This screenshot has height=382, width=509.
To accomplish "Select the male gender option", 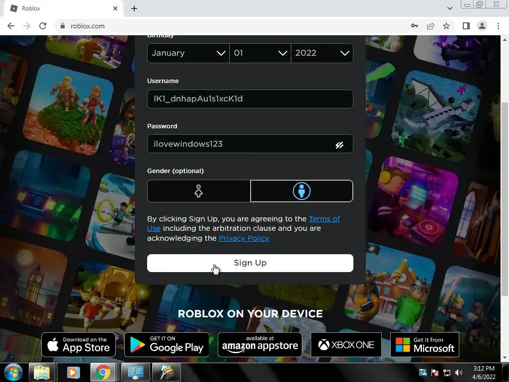I will tap(302, 191).
